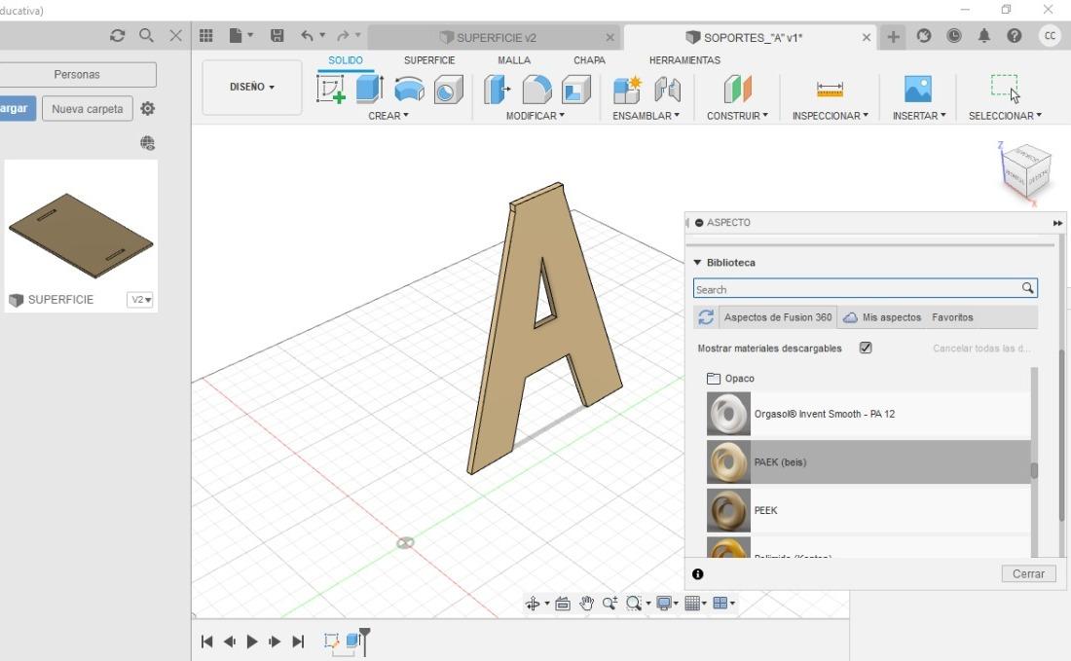1071x661 pixels.
Task: Switch to the SUPERFICIE toolbar tab
Action: pyautogui.click(x=429, y=60)
